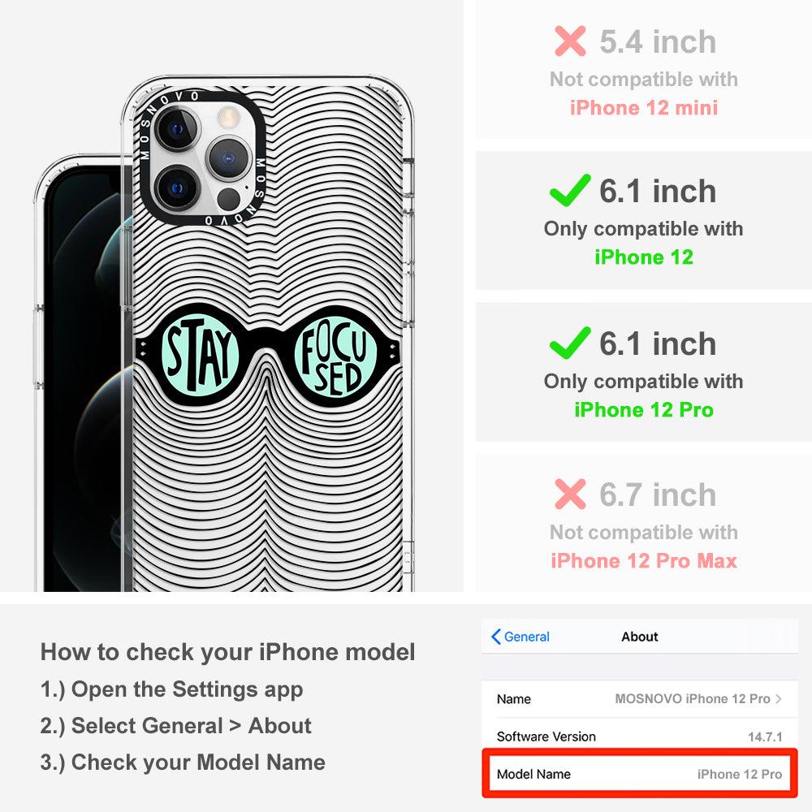This screenshot has height=812, width=812.
Task: Click the blue back chevron before General
Action: pos(495,637)
